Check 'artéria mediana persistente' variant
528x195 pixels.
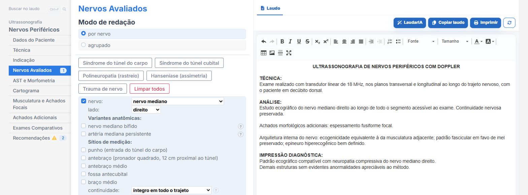pyautogui.click(x=84, y=134)
